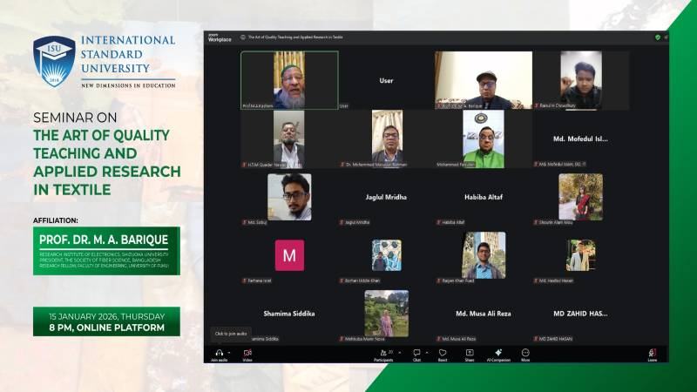The width and height of the screenshot is (697, 392).
Task: Select the Md. Musa Ali Reza tile
Action: click(484, 314)
